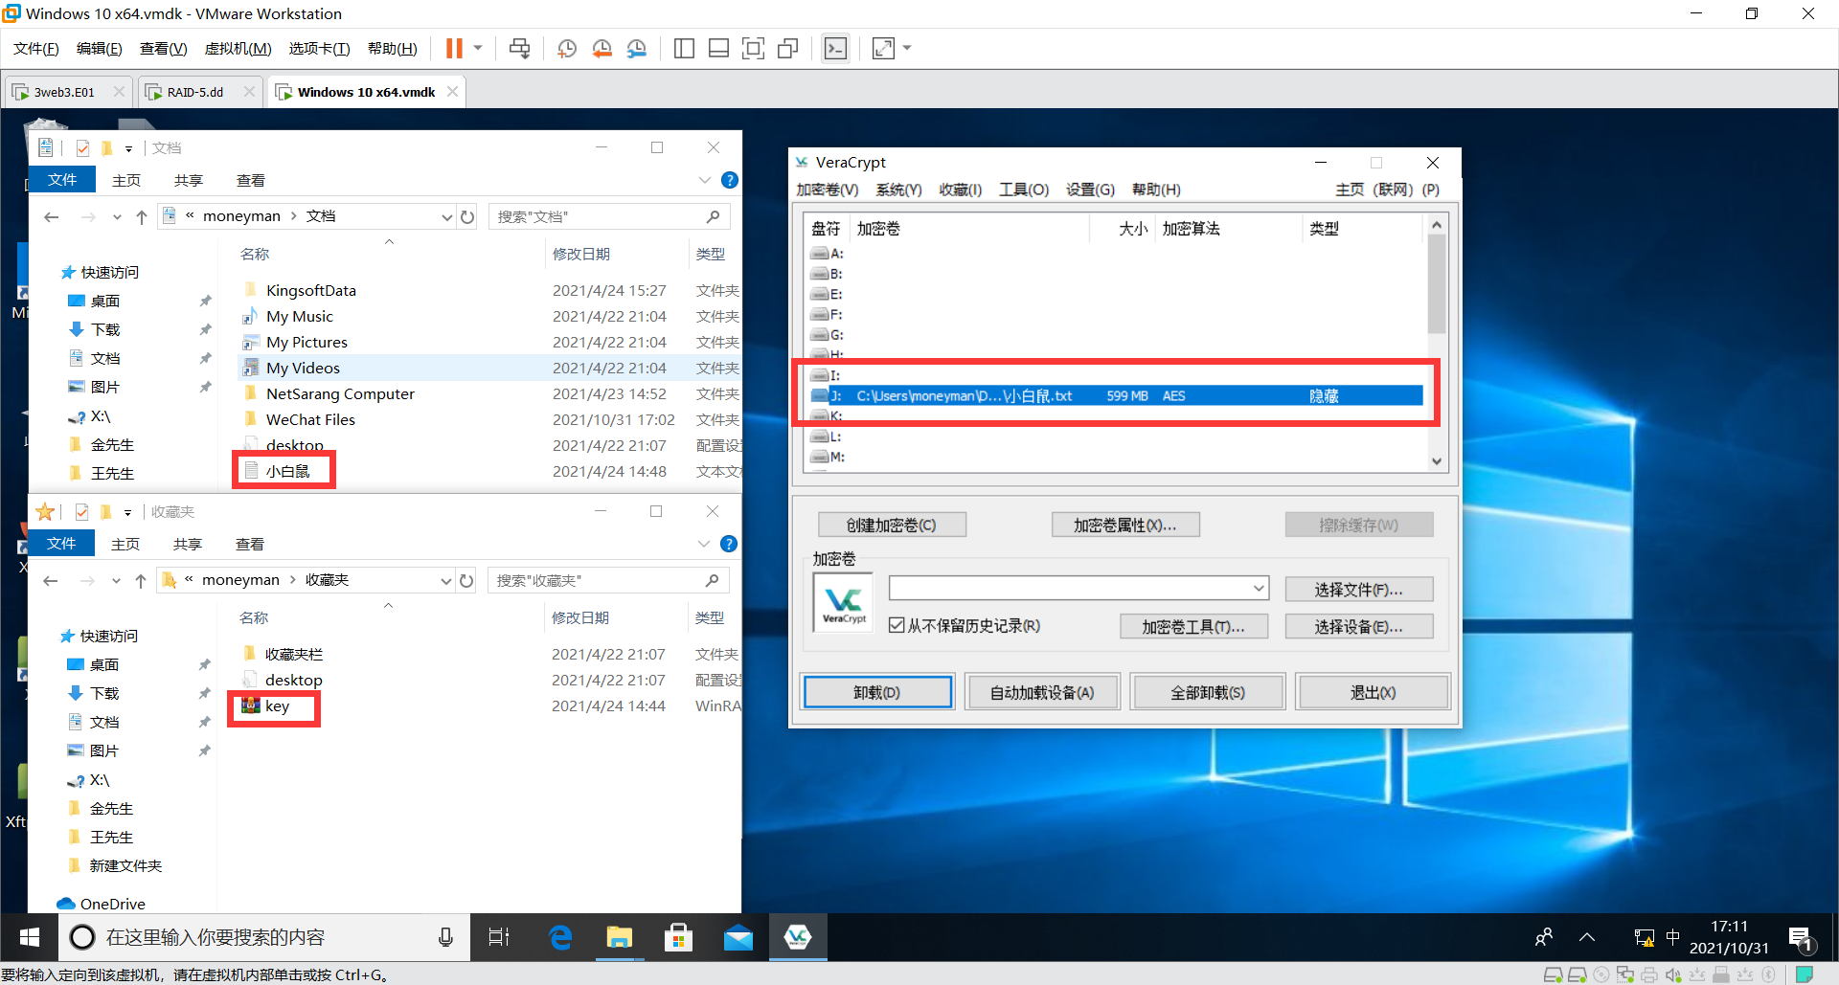Close the Windows 10 x64.vmdk tab
This screenshot has width=1839, height=985.
click(x=452, y=91)
